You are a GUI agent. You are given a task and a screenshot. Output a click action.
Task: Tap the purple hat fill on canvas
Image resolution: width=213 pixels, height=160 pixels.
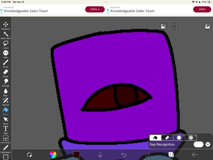point(109,61)
